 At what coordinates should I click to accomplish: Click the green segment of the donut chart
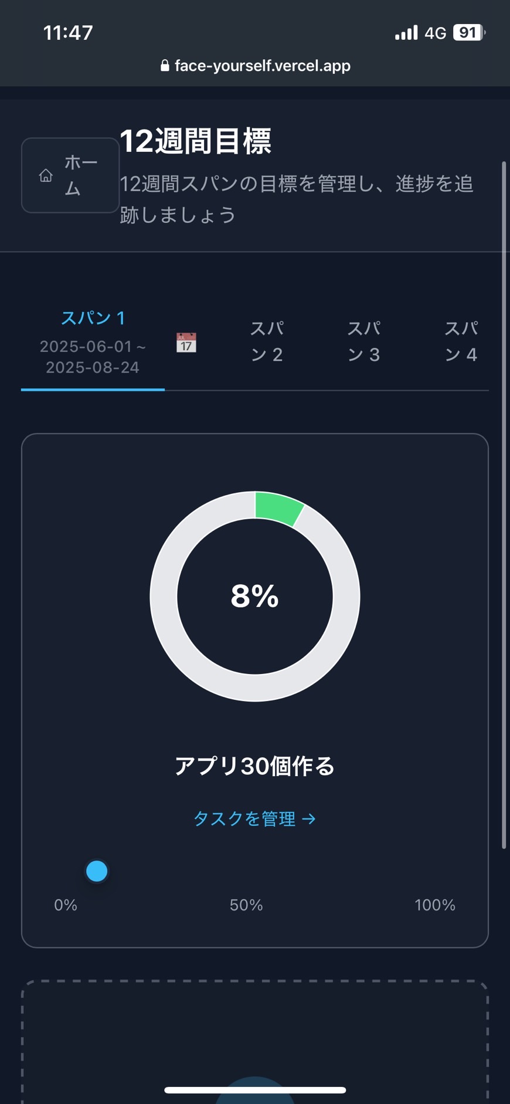click(x=278, y=507)
